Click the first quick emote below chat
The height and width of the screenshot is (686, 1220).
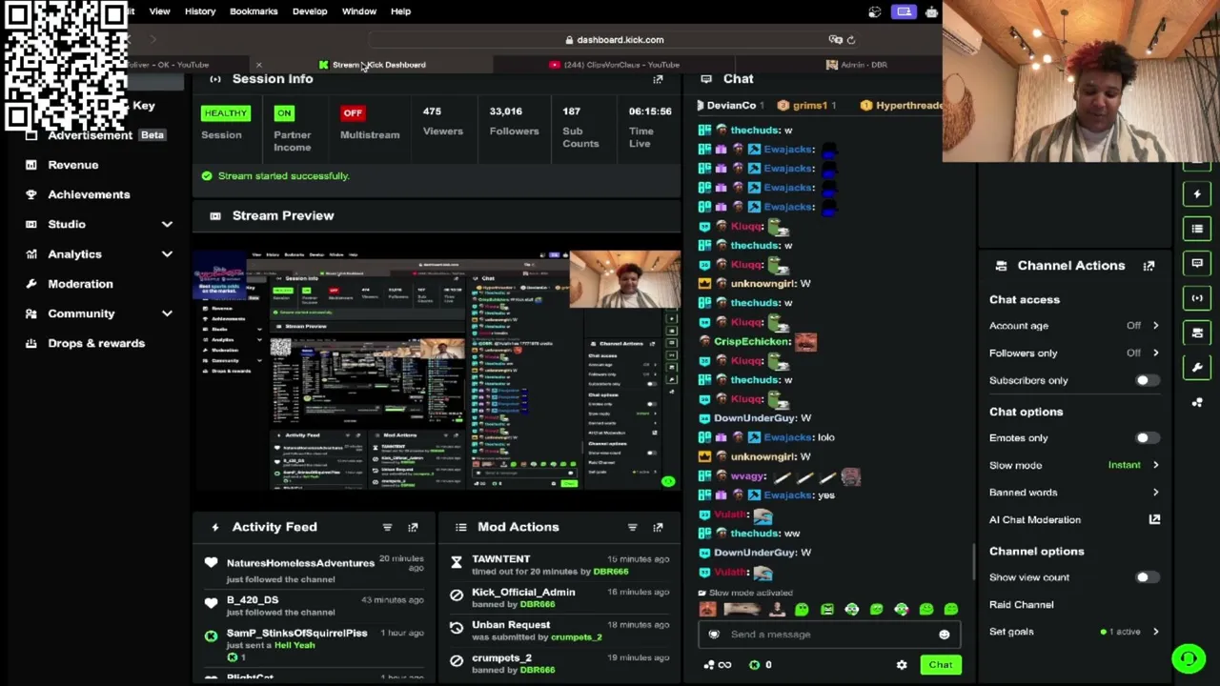[707, 610]
